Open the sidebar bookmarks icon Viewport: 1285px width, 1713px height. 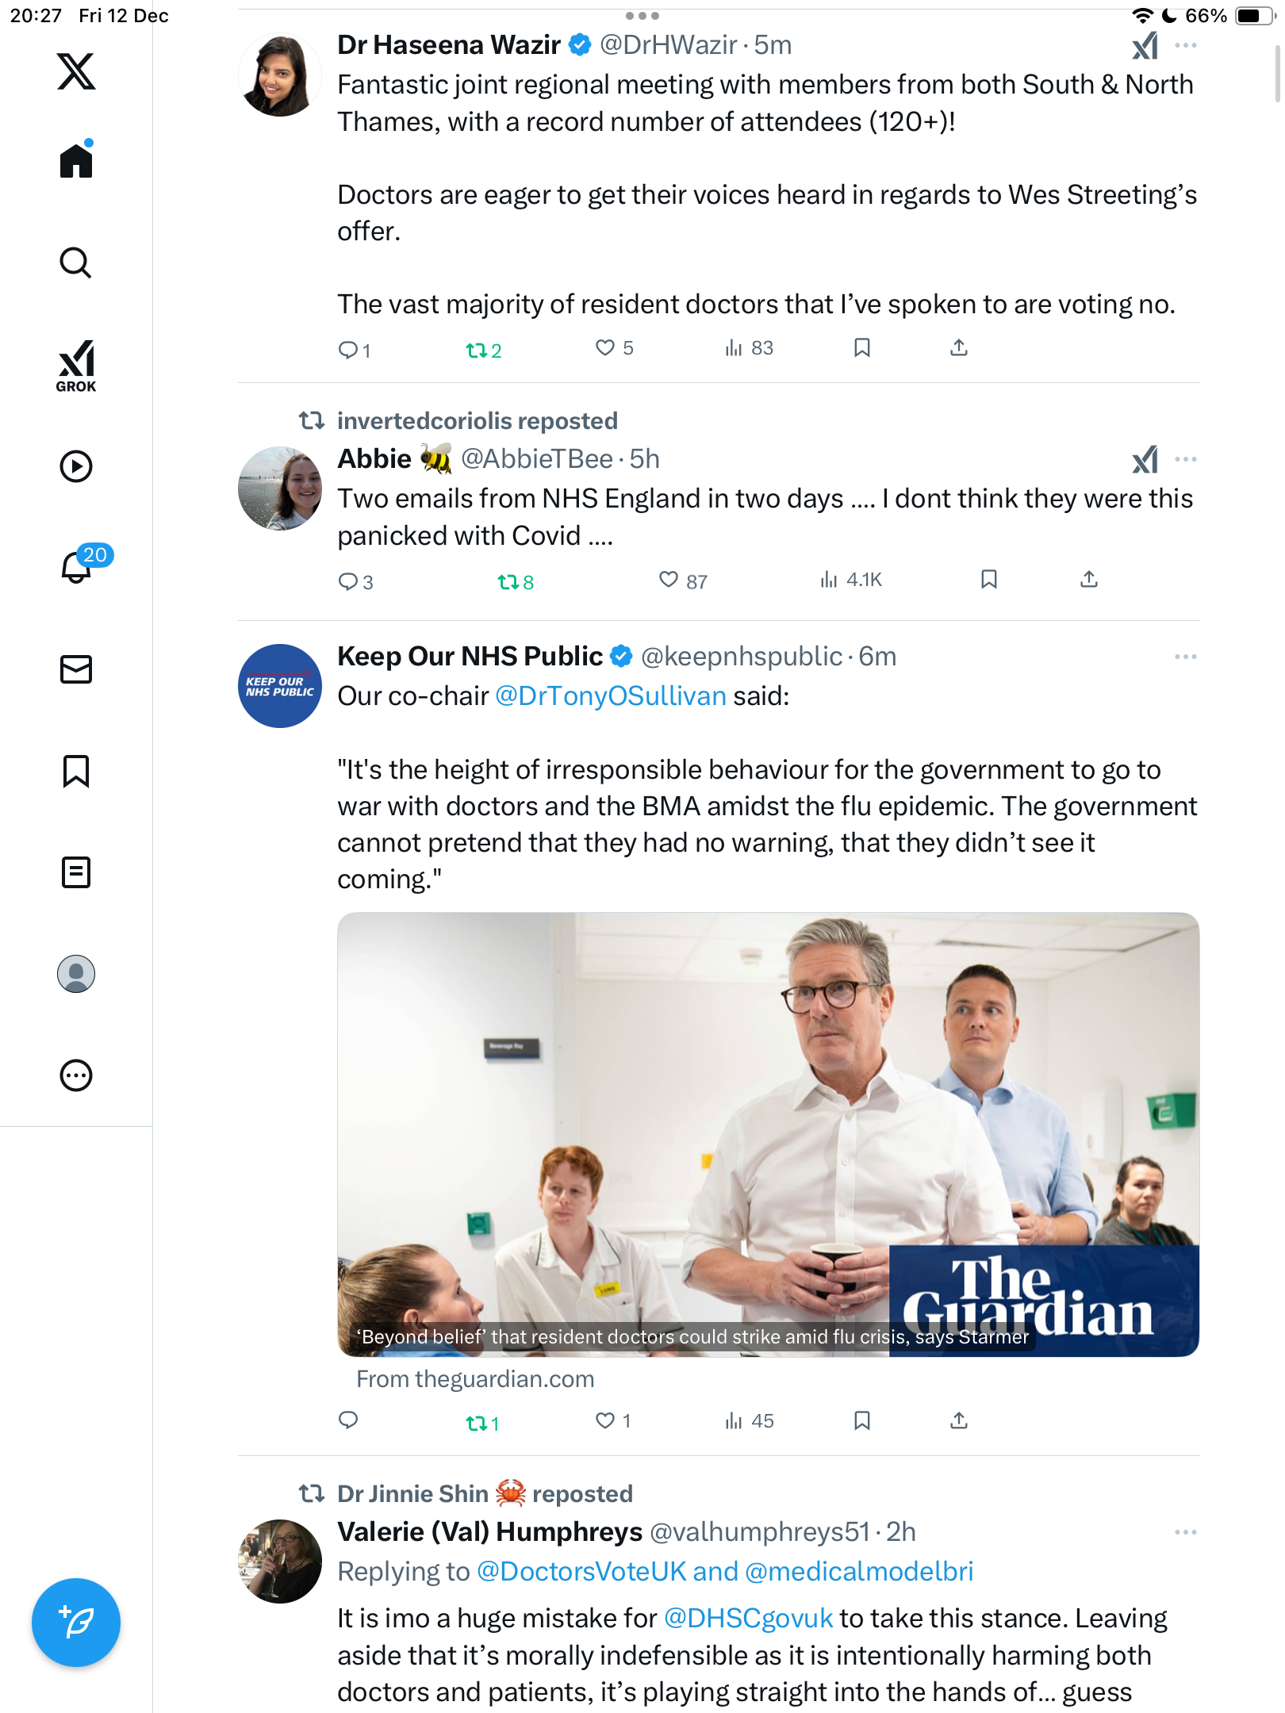point(76,771)
